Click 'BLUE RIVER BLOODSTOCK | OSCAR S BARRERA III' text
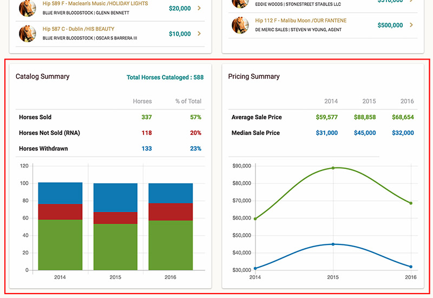Screen dimensions: 433x298 pos(90,38)
